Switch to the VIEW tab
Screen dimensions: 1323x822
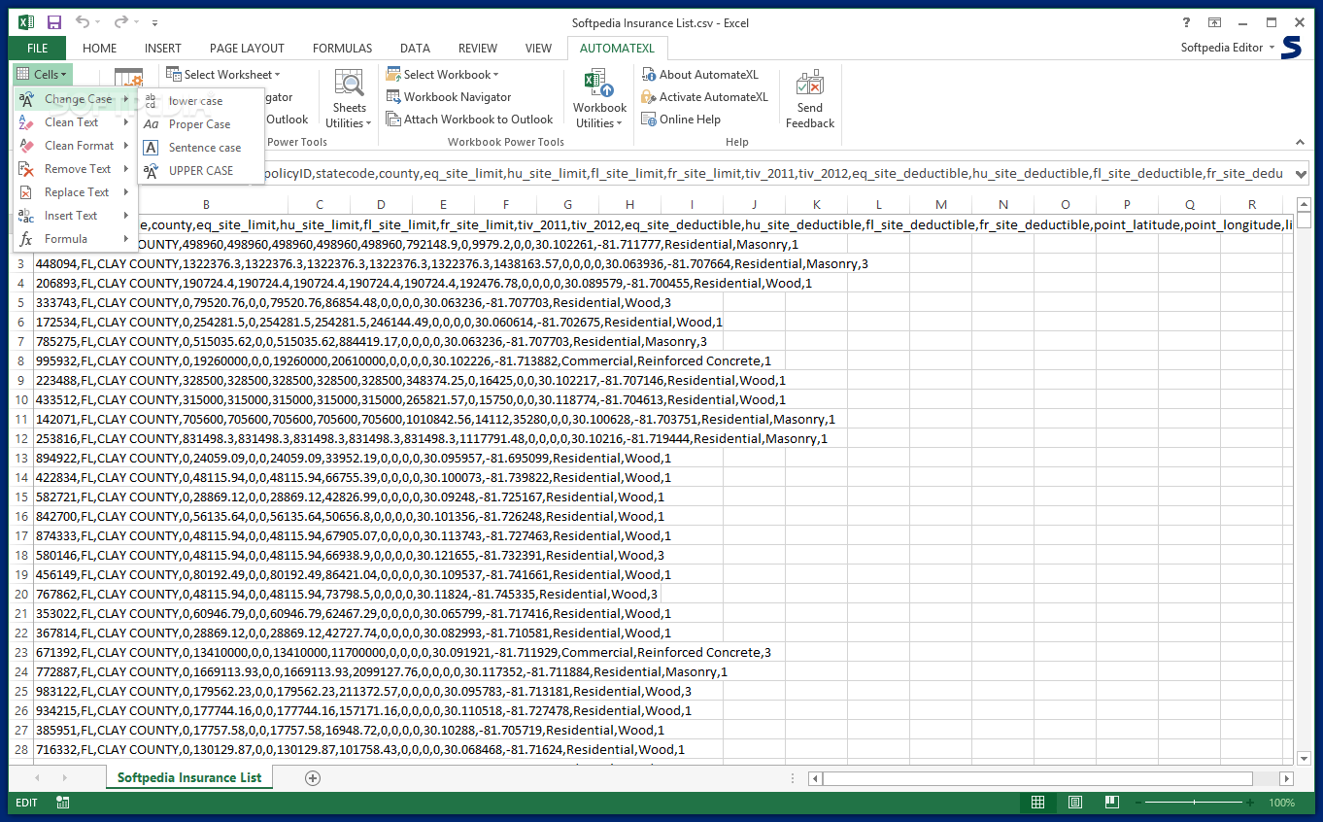(538, 48)
